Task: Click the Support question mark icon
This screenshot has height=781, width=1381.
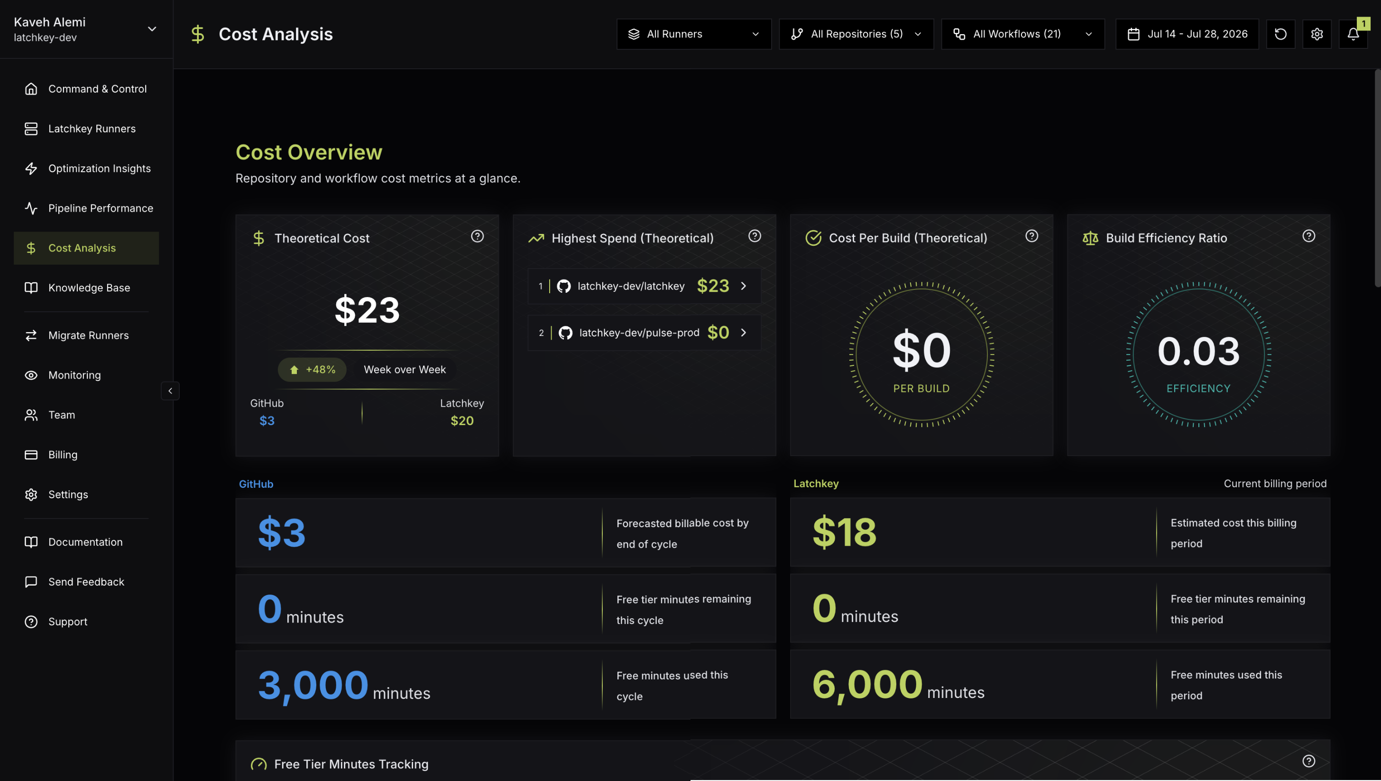Action: (x=31, y=622)
